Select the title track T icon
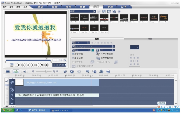The width and height of the screenshot is (188, 114). pyautogui.click(x=12, y=95)
